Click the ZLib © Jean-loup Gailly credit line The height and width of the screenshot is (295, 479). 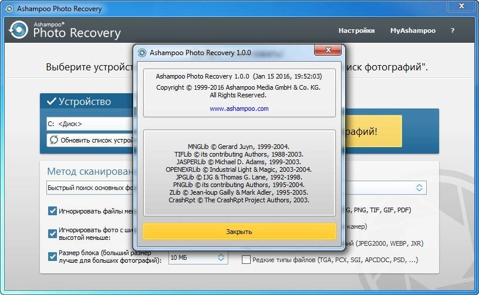(x=238, y=192)
